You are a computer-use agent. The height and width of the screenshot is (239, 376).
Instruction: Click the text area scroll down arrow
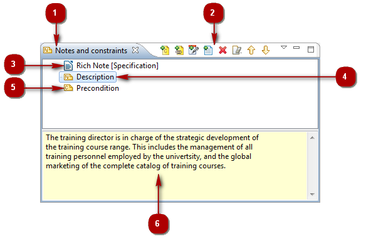click(312, 194)
